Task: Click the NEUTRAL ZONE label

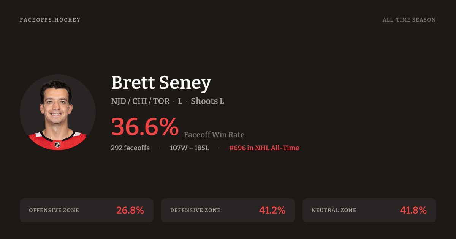Action: 334,210
